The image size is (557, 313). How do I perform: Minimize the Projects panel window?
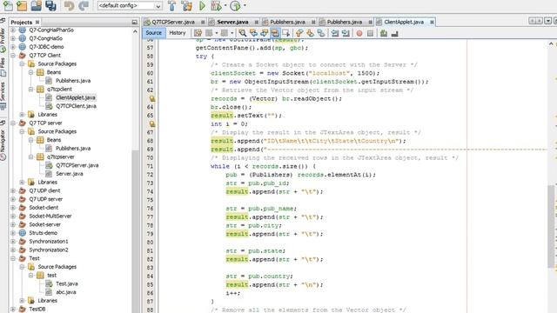[135, 22]
